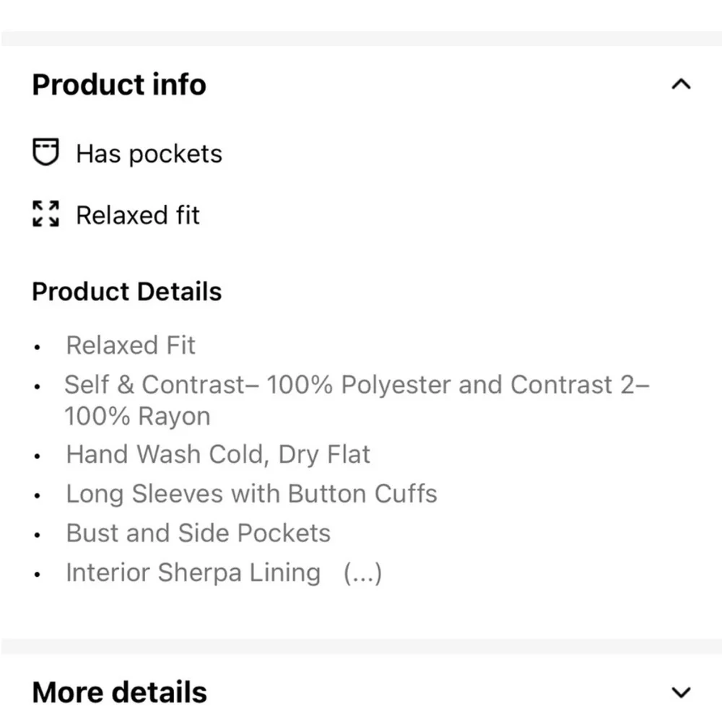Click Hand Wash Cold, Dry Flat item
722x722 pixels.
pos(218,455)
